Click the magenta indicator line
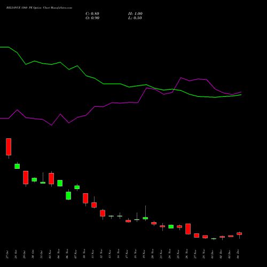 121,103
